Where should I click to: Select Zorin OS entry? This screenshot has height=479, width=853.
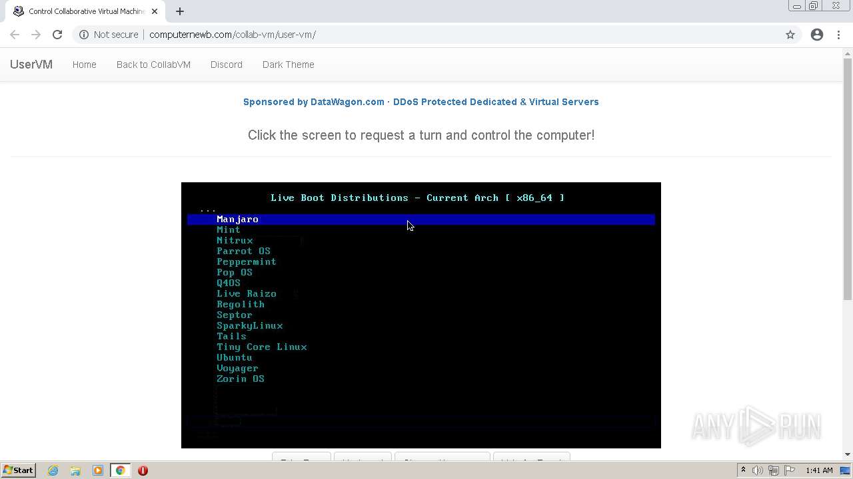241,379
